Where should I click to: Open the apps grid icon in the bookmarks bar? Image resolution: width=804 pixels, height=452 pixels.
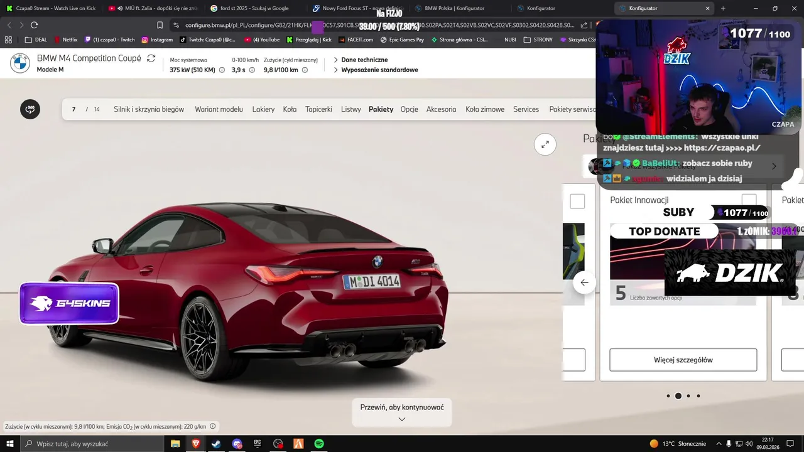tap(8, 40)
